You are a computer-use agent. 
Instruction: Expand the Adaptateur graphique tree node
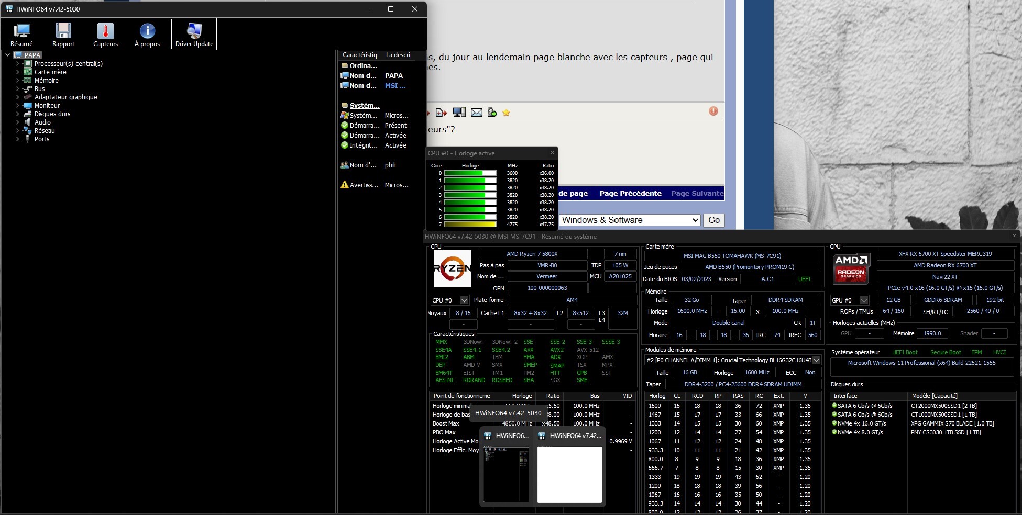[x=18, y=97]
